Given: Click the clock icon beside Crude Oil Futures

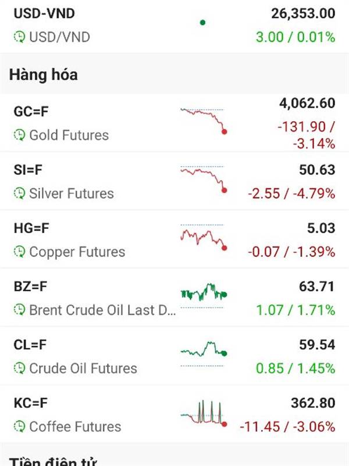Looking at the screenshot, I should [x=19, y=368].
